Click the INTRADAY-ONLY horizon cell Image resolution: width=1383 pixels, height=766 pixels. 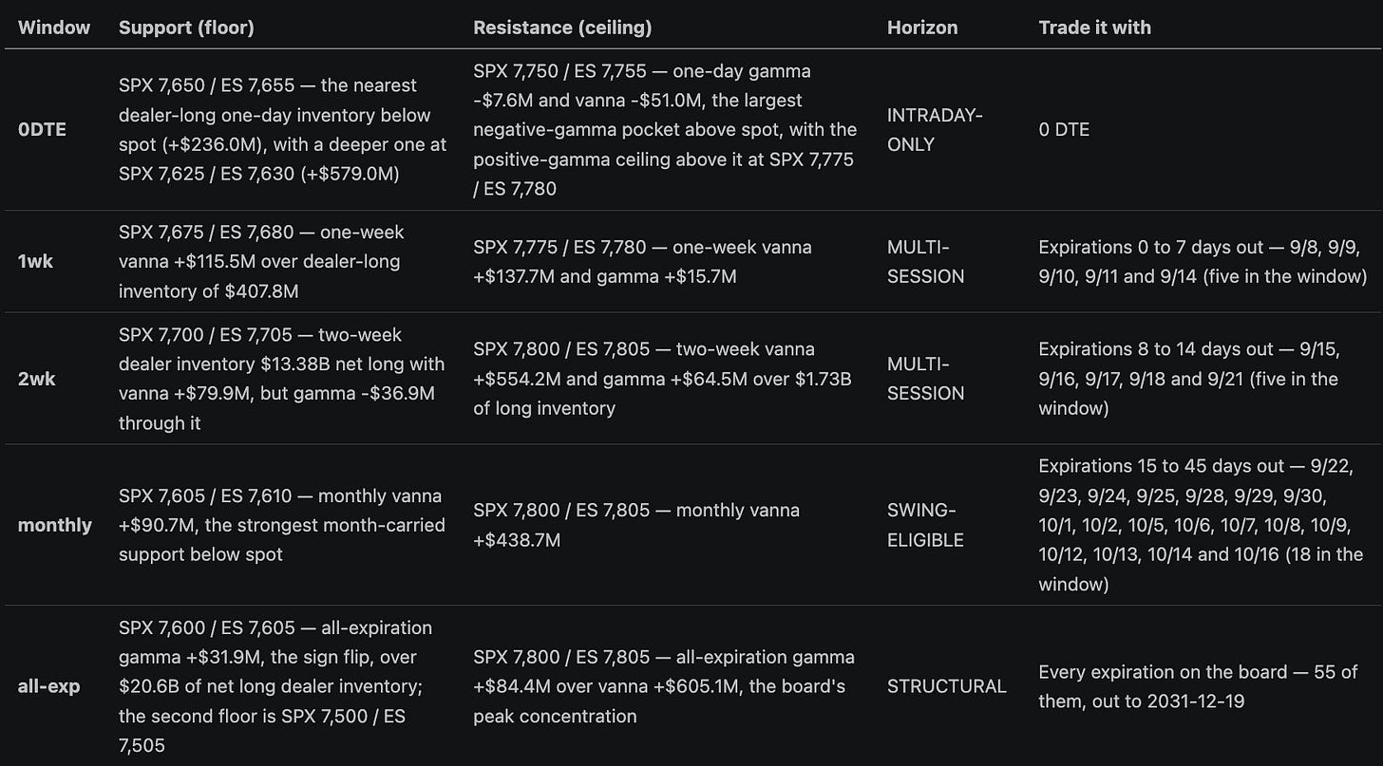click(935, 129)
